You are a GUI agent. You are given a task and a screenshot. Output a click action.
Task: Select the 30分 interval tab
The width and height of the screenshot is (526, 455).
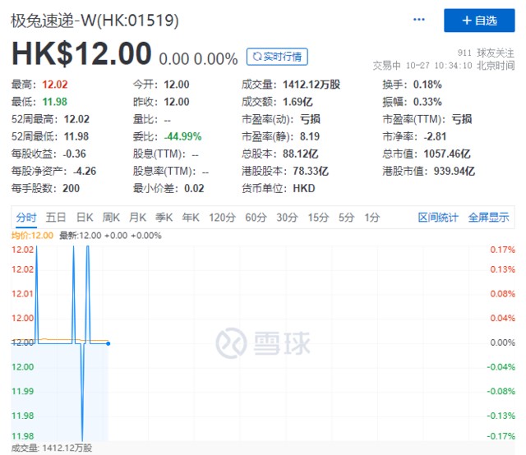pos(287,218)
